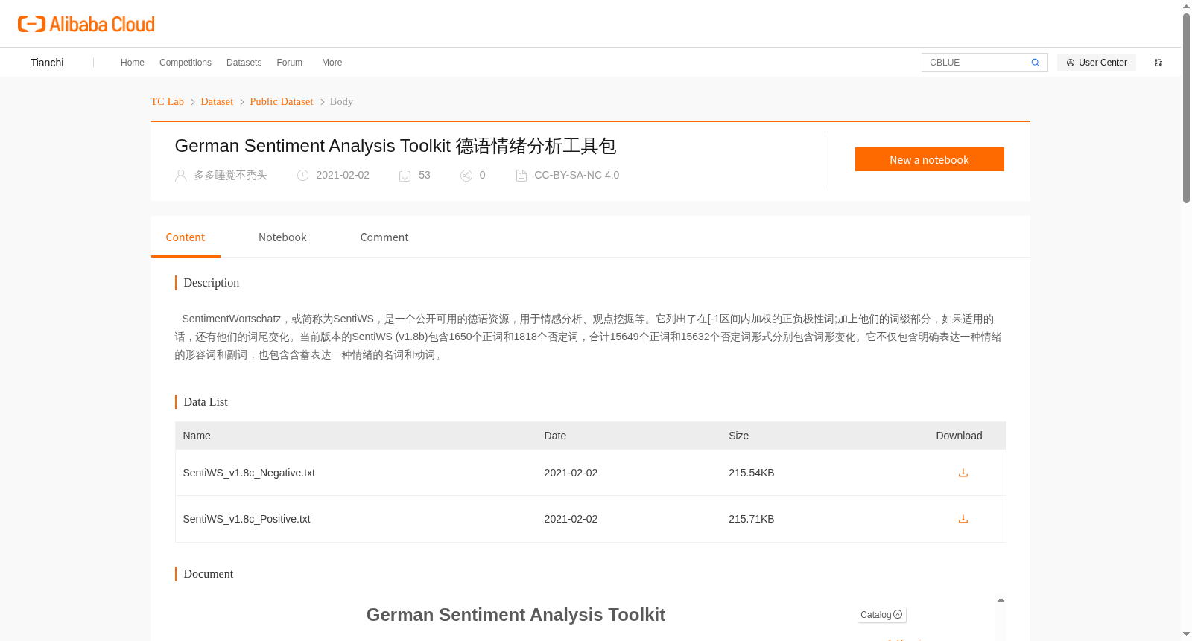Click the Data List section heading
The image size is (1192, 641).
pyautogui.click(x=206, y=402)
